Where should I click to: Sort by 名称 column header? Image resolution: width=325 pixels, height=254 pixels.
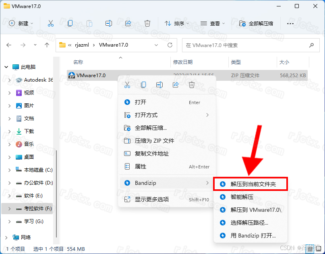78,62
